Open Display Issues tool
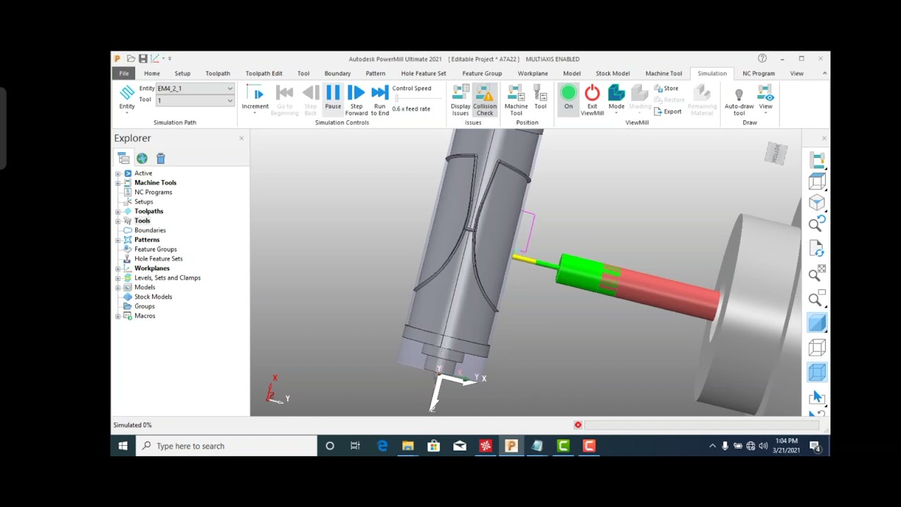 [x=460, y=99]
